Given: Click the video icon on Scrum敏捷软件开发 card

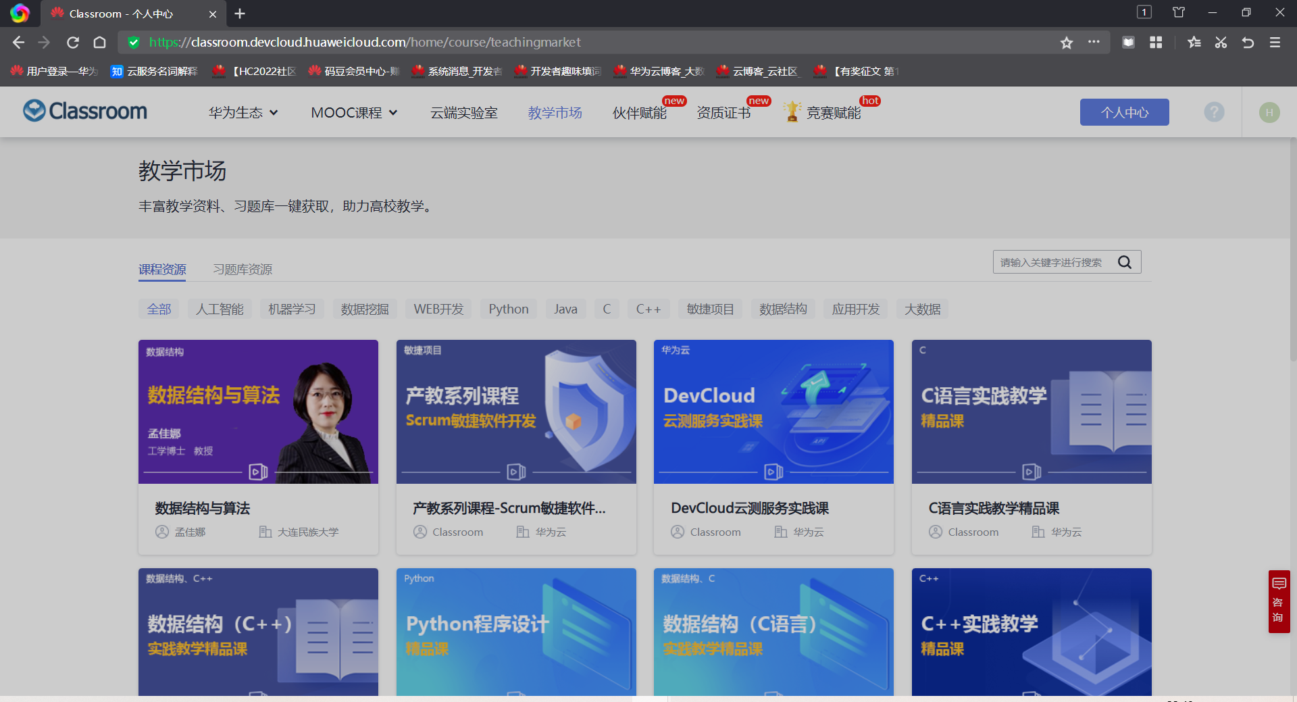Looking at the screenshot, I should (x=516, y=472).
